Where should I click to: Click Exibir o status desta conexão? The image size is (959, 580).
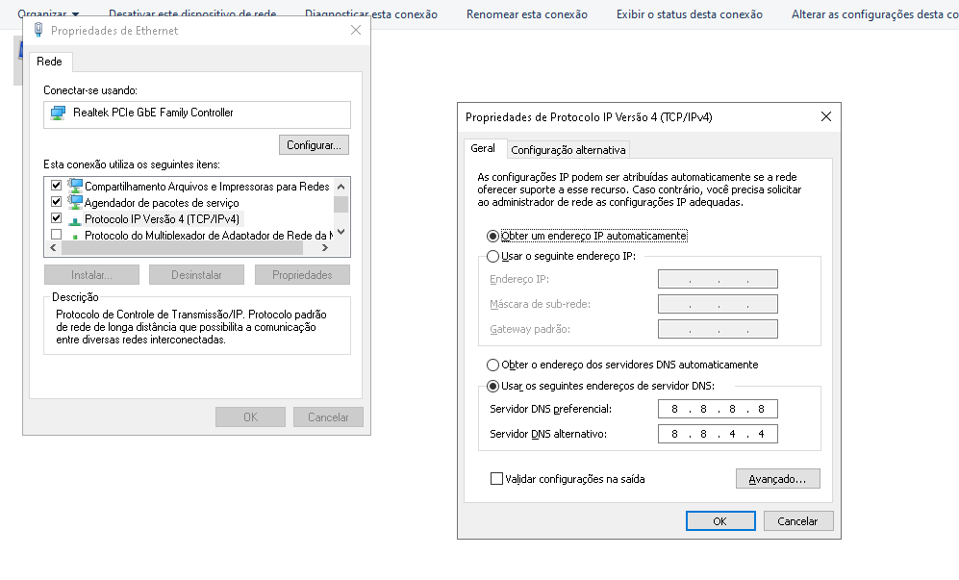pyautogui.click(x=690, y=14)
